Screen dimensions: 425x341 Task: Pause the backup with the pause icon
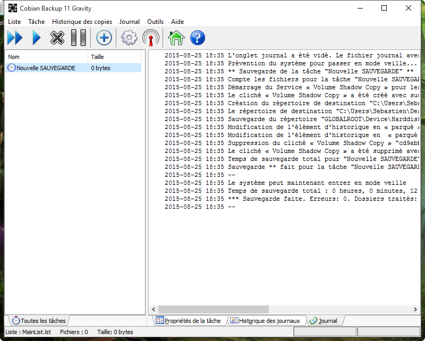coord(78,38)
